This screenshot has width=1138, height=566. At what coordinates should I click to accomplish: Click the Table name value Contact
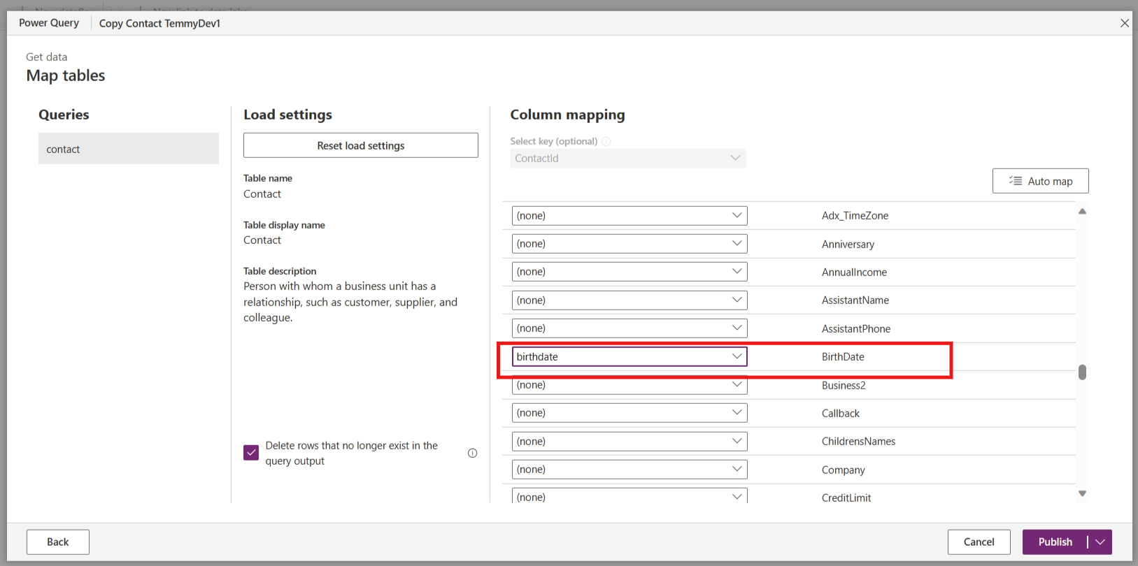pos(262,194)
